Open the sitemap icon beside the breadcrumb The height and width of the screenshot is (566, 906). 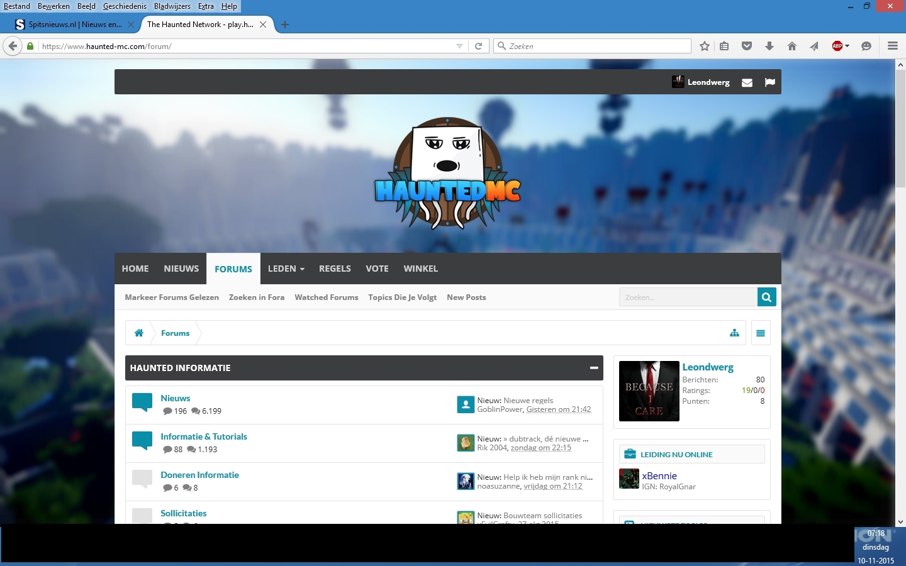[x=734, y=333]
